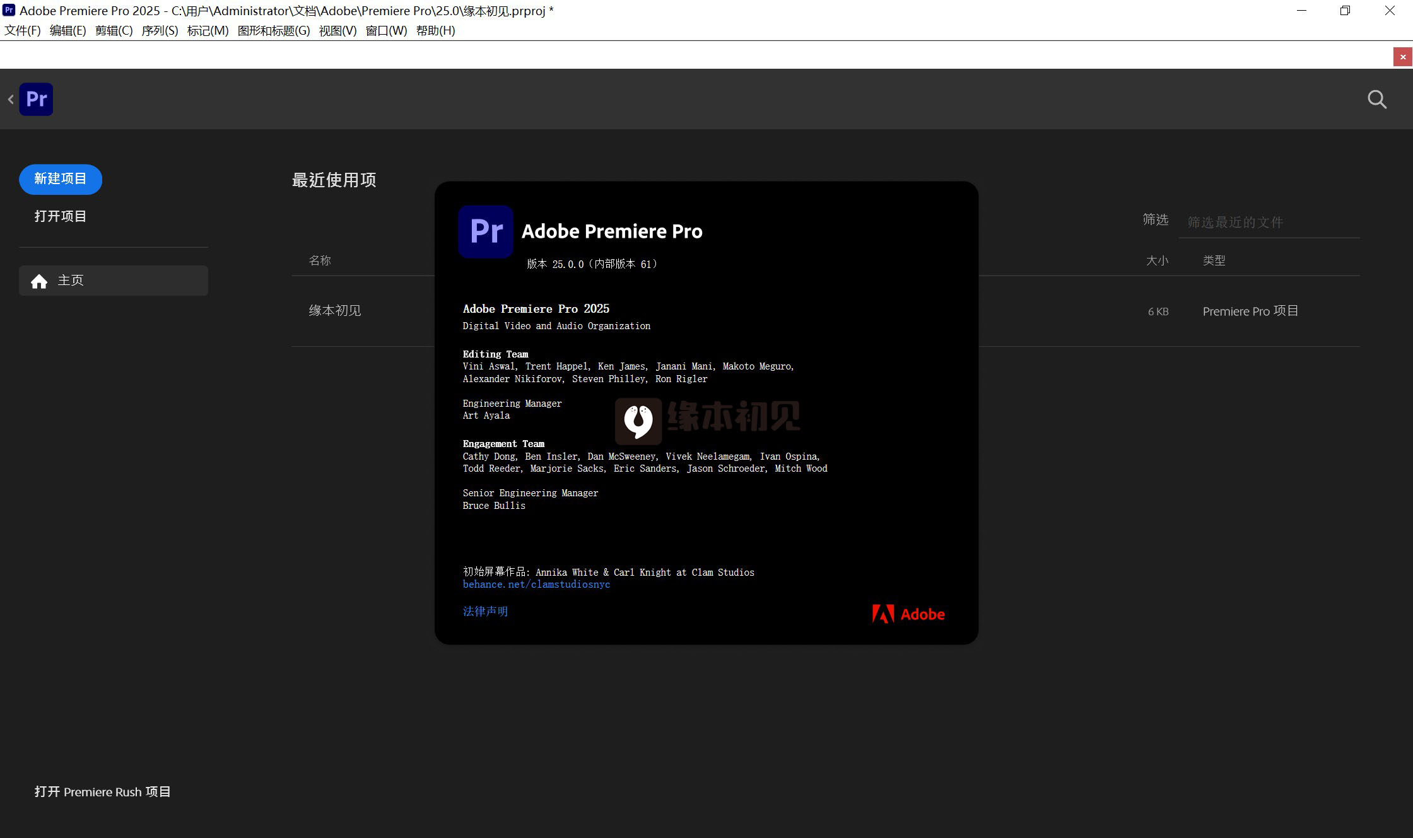The image size is (1413, 838).
Task: Click the back chevron beside Pr logo
Action: click(x=11, y=99)
